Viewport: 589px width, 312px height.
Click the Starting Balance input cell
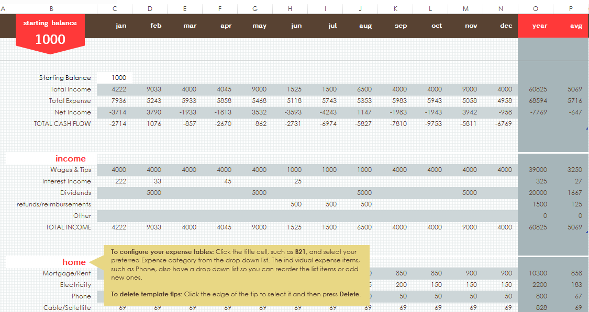click(115, 78)
